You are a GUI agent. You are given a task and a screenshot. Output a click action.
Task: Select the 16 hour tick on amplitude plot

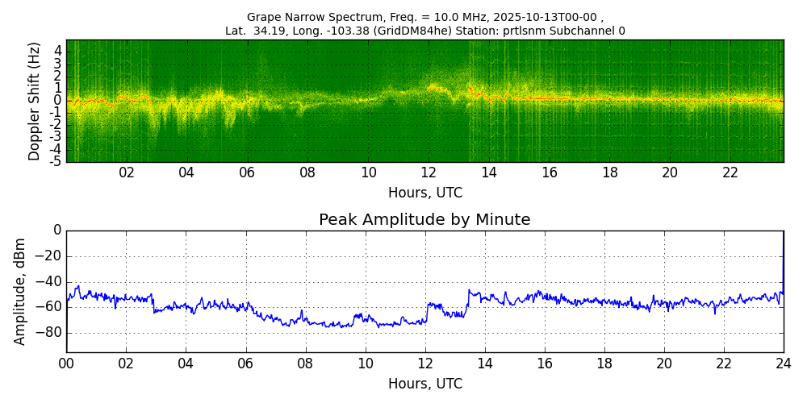545,364
